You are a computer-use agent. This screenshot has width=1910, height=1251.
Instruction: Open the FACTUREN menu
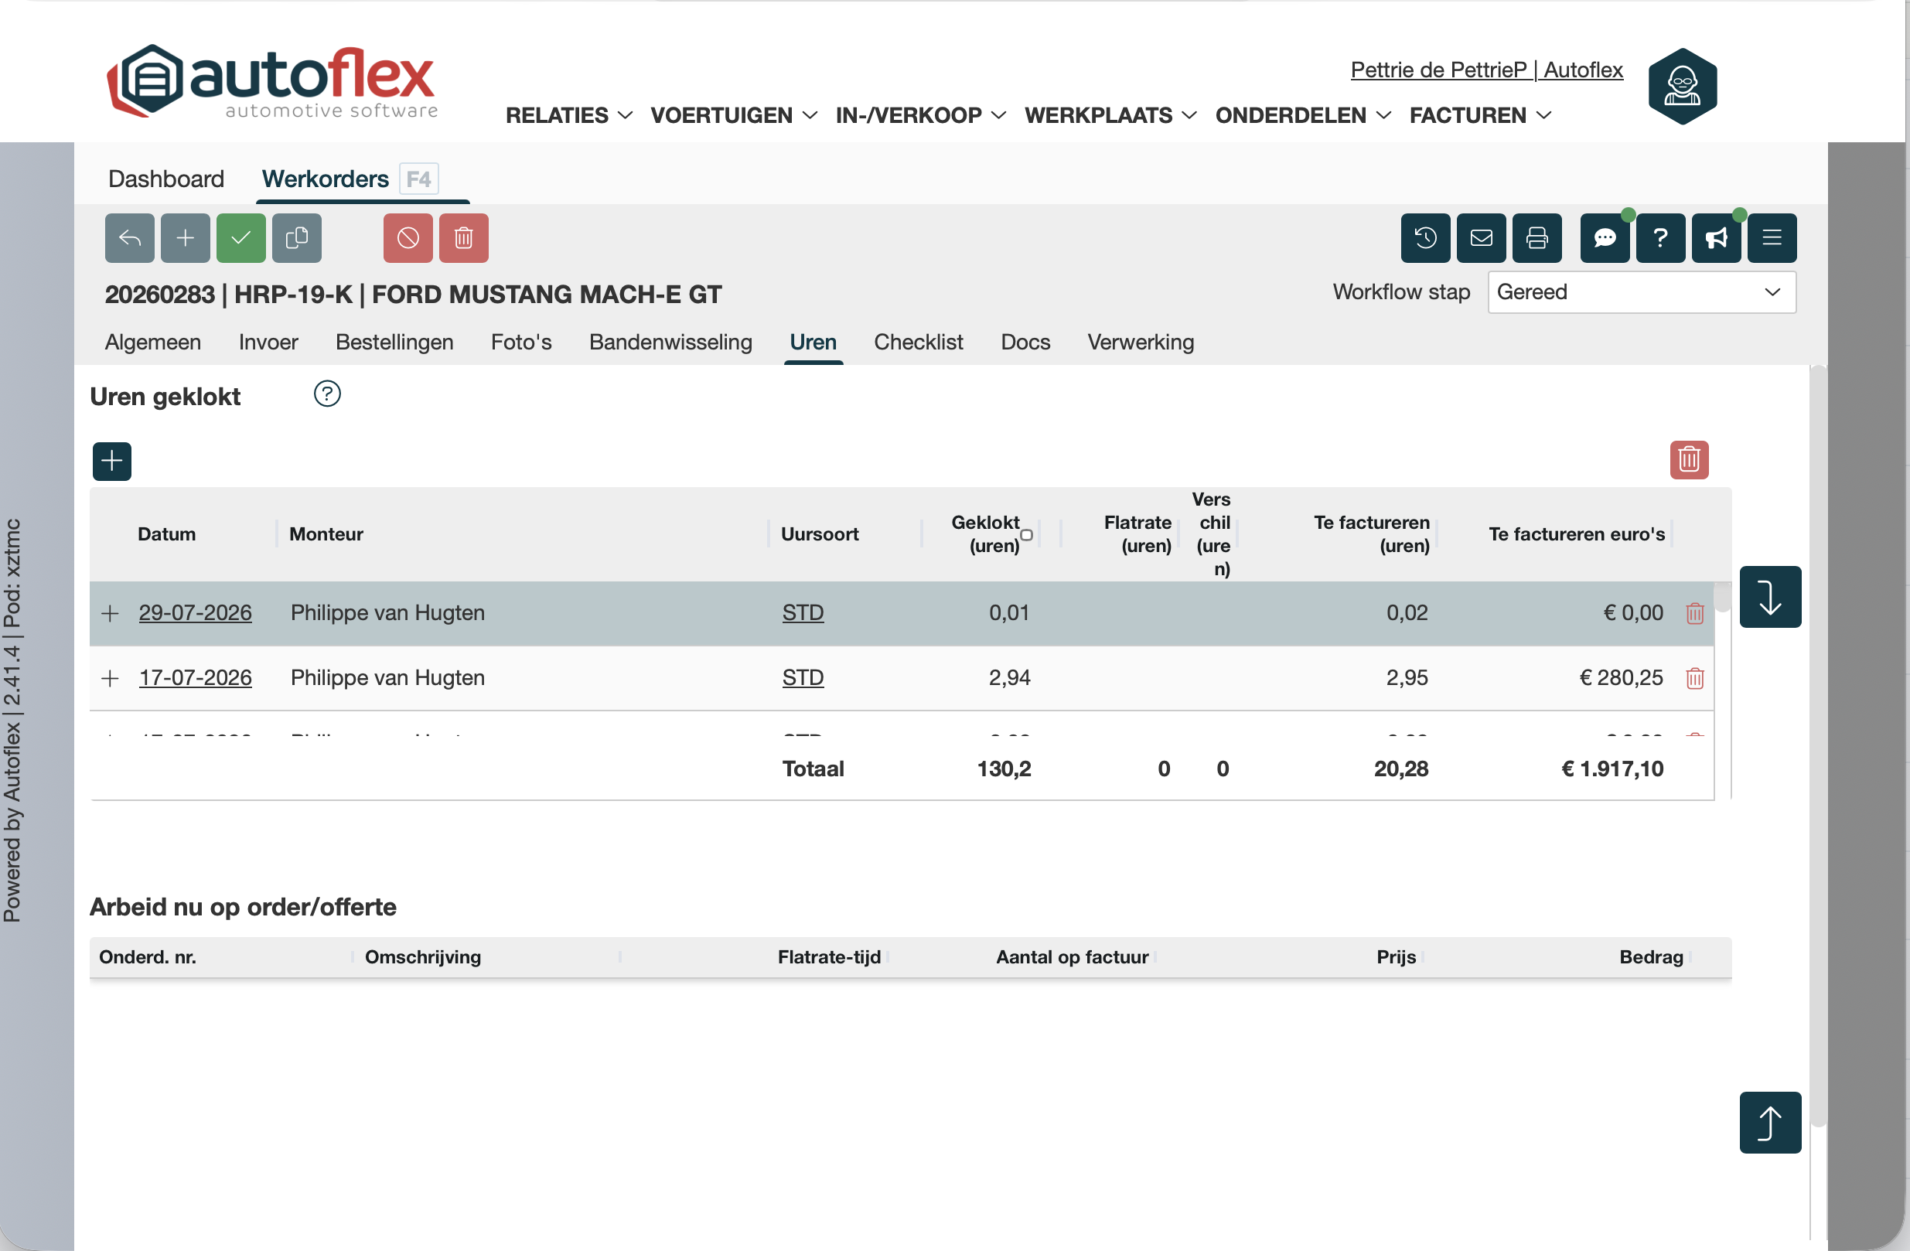coord(1481,115)
